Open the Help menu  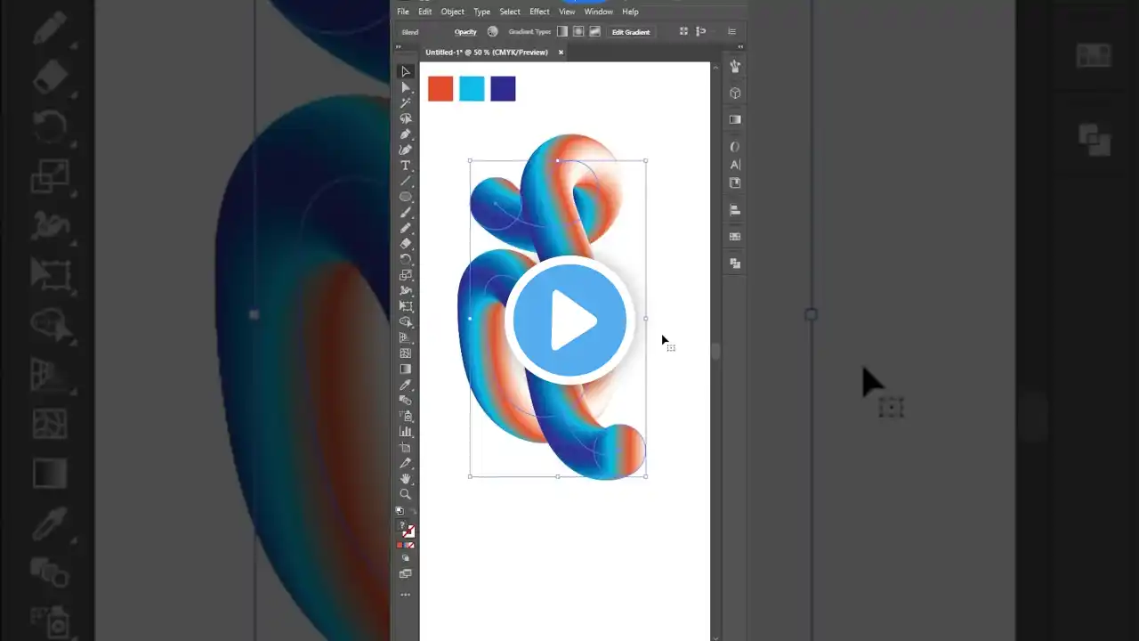pyautogui.click(x=630, y=12)
